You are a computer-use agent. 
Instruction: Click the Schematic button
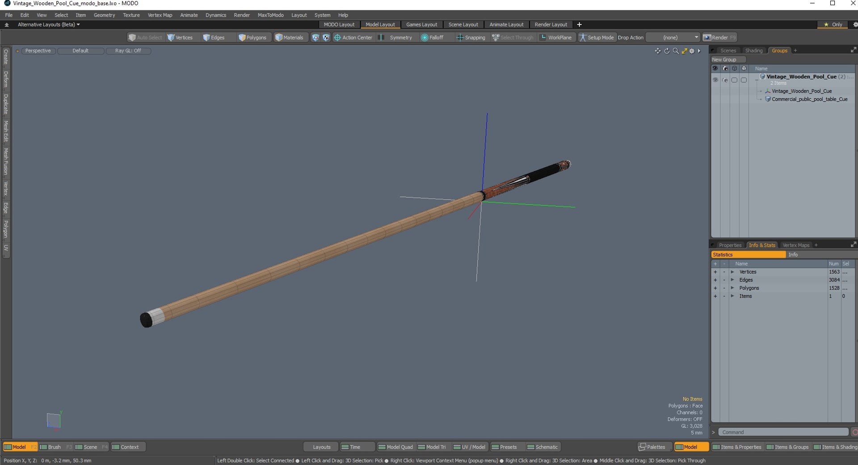tap(543, 447)
